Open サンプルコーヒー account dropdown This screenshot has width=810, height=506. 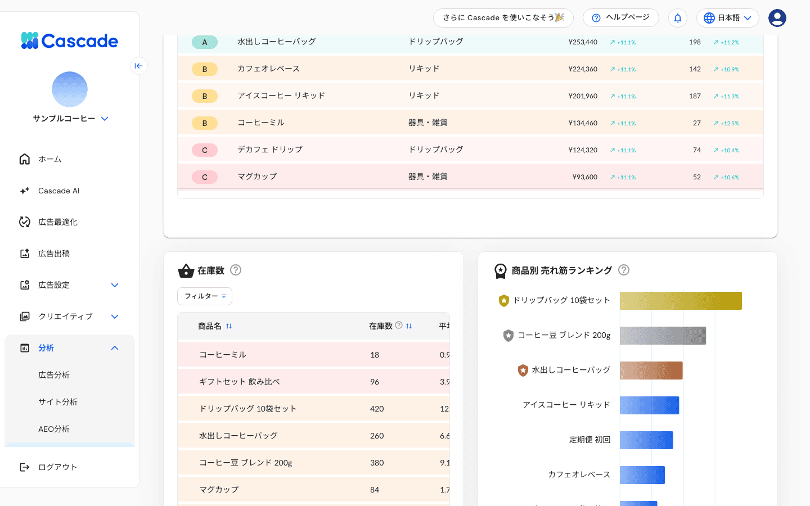click(x=70, y=119)
